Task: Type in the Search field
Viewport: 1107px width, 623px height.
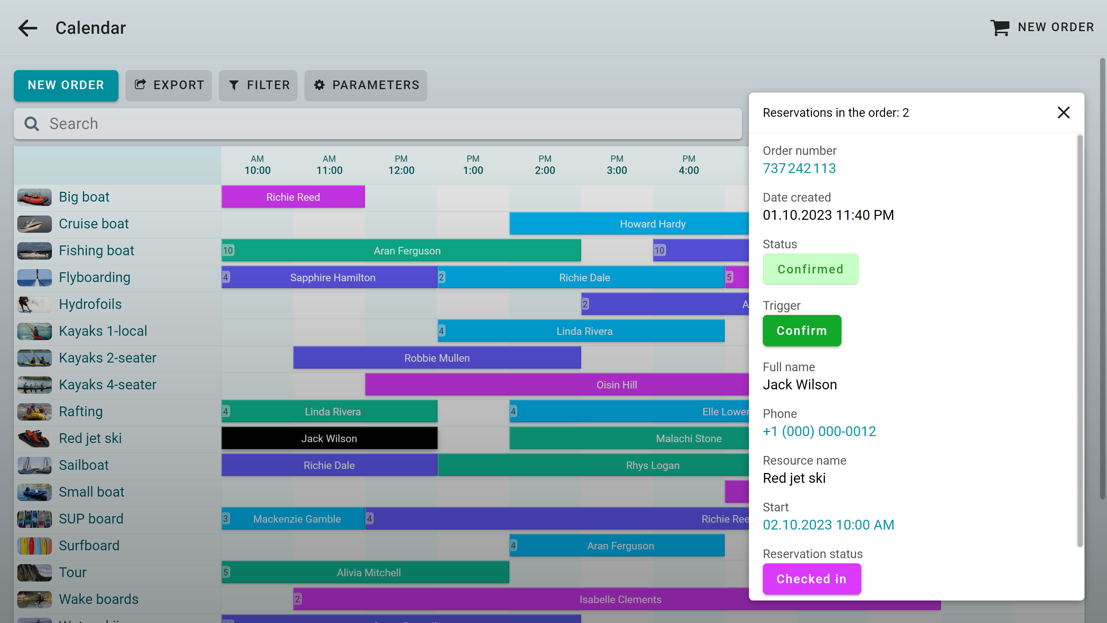Action: (x=387, y=124)
